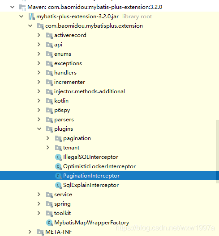Expand the META-INF folder
The height and width of the screenshot is (236, 219).
tap(30, 232)
